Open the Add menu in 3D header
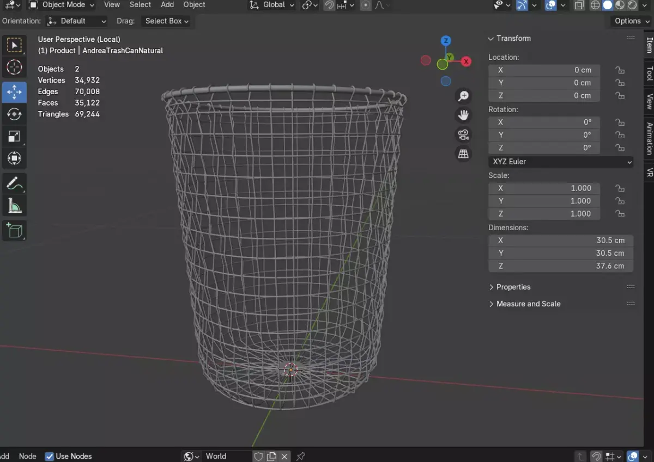The height and width of the screenshot is (462, 654). click(167, 4)
